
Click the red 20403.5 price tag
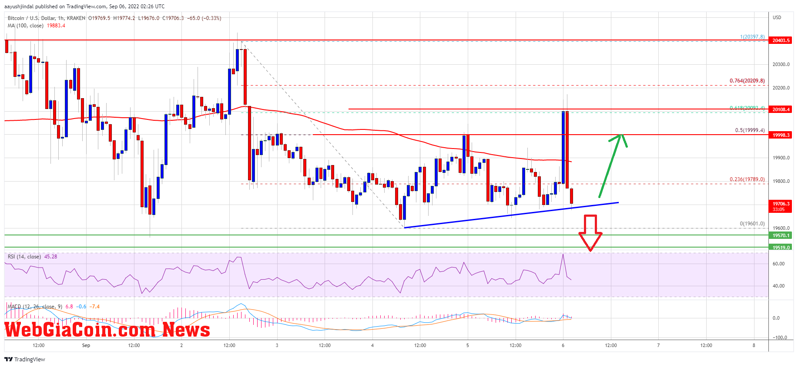click(781, 40)
